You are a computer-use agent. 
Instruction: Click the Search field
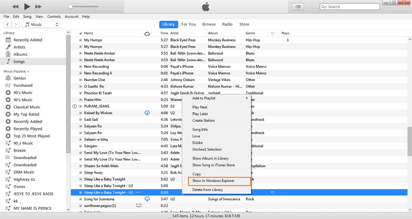pyautogui.click(x=350, y=7)
